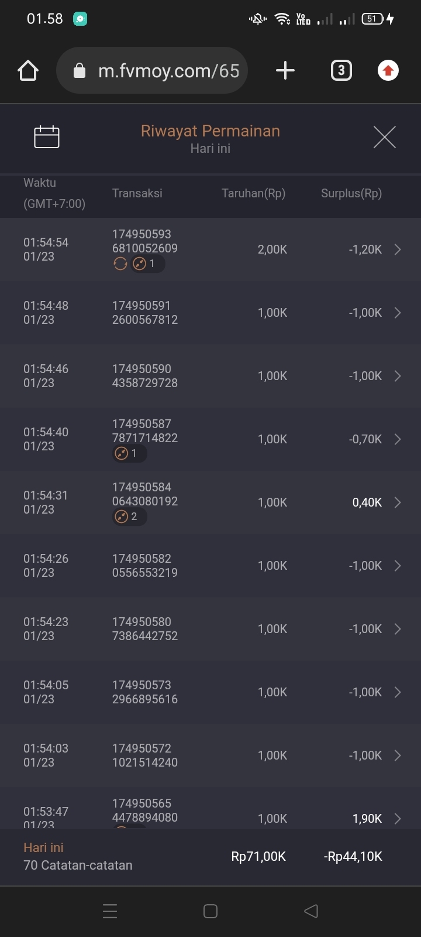This screenshot has width=421, height=937.
Task: Tap the Android recent apps menu button
Action: [110, 911]
